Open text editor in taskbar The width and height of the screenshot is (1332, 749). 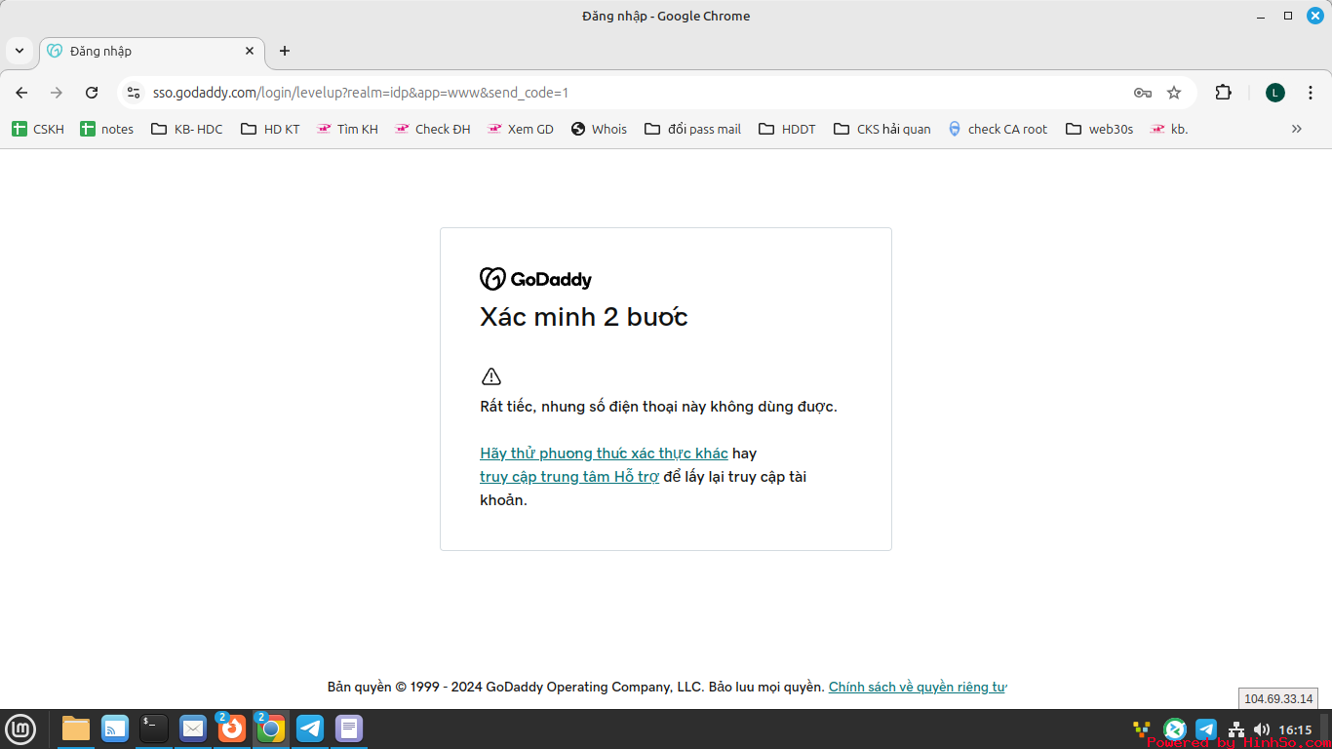click(349, 729)
